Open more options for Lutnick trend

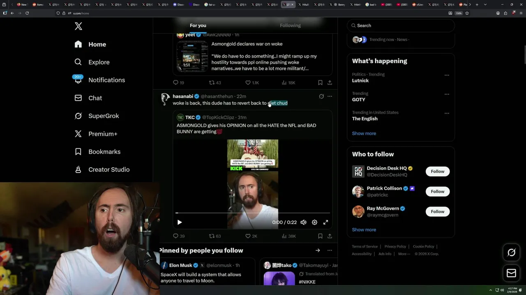tap(447, 75)
